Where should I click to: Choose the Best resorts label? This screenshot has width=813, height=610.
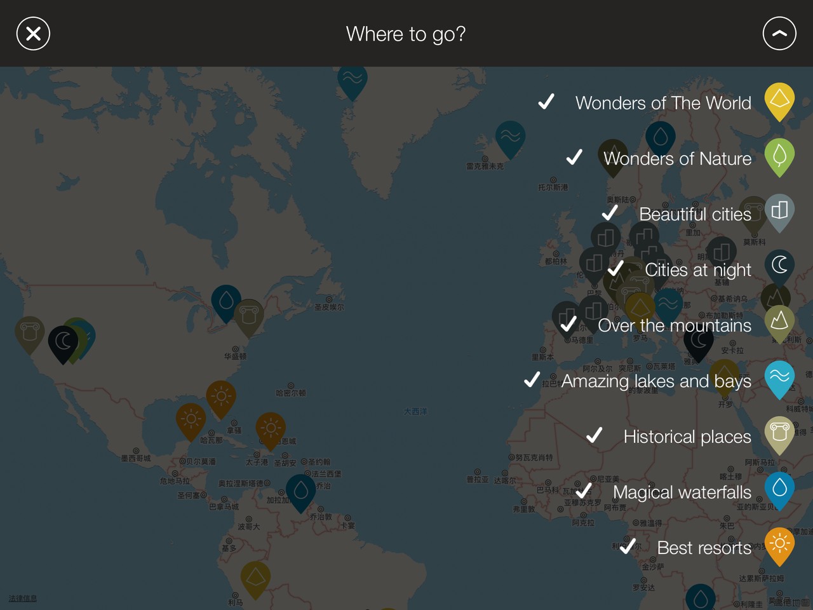[704, 548]
